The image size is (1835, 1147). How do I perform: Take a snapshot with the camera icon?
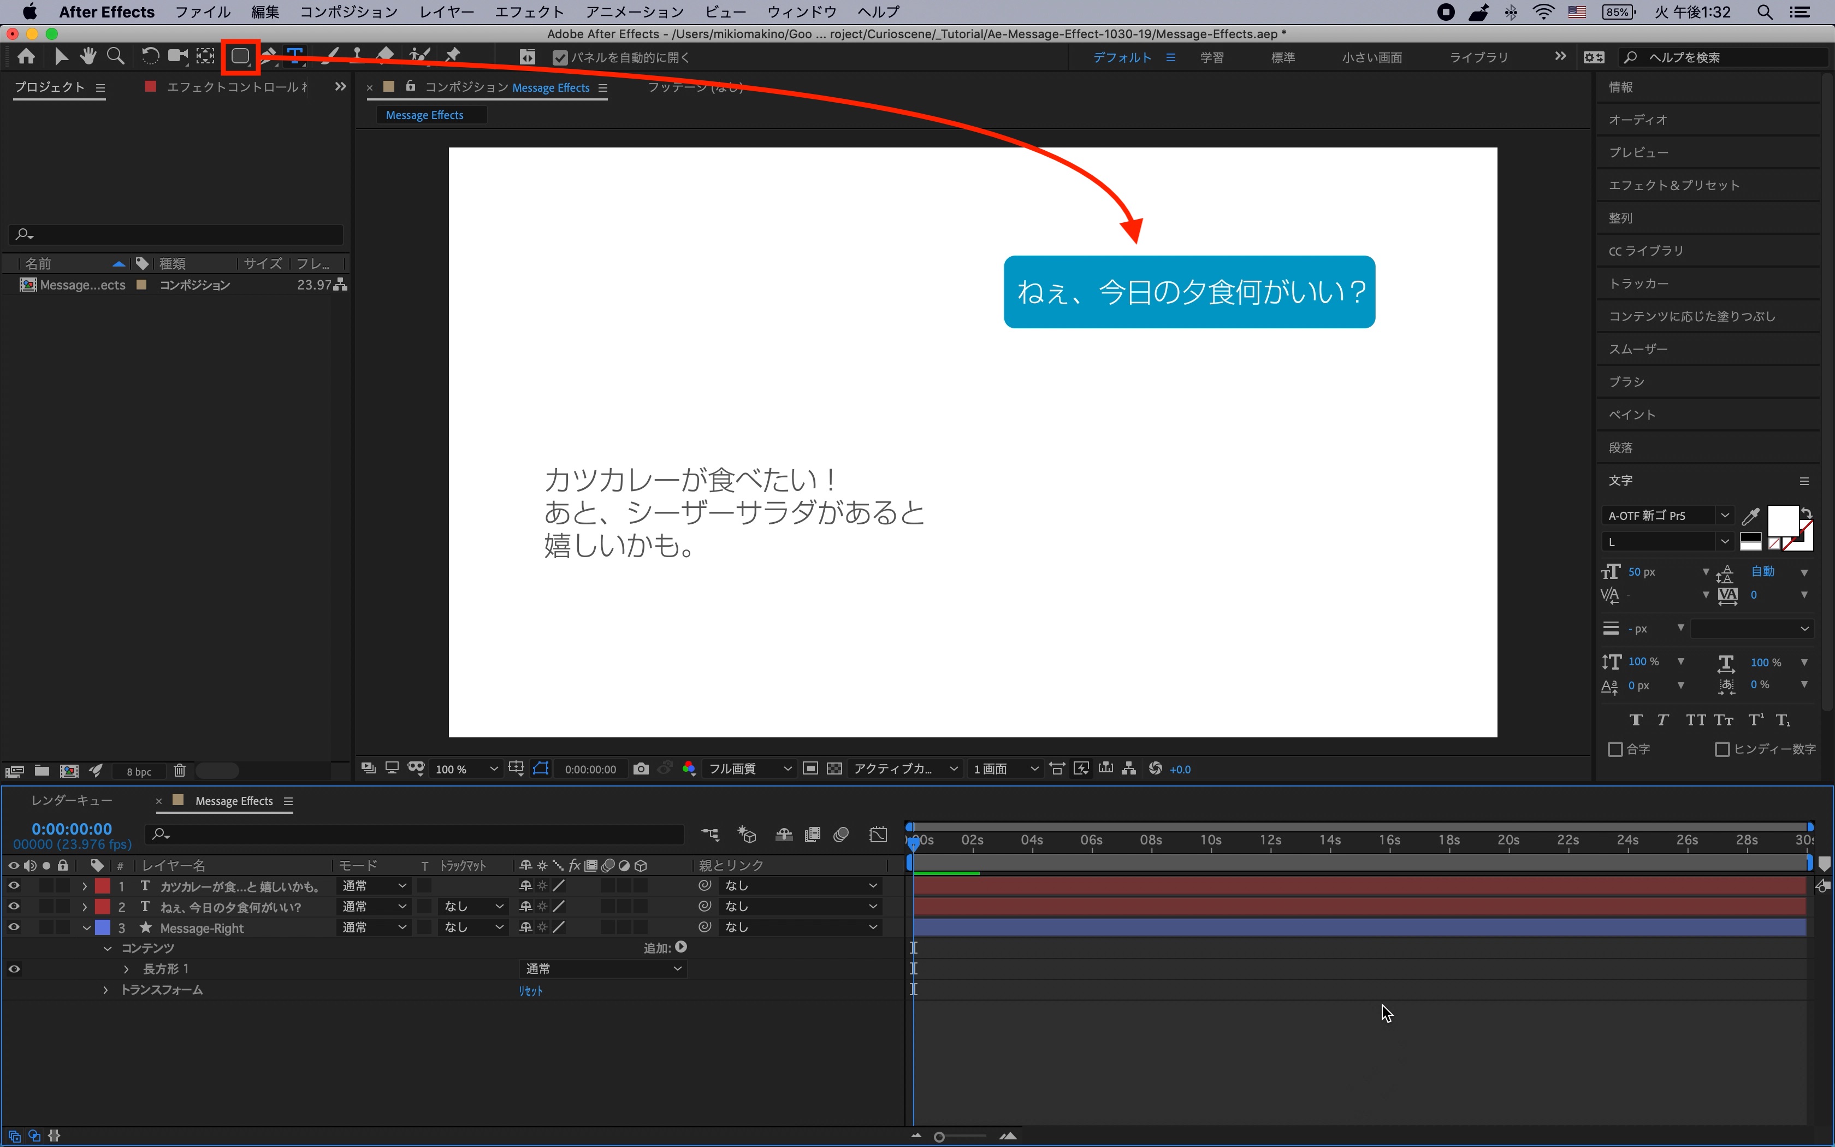pos(641,768)
